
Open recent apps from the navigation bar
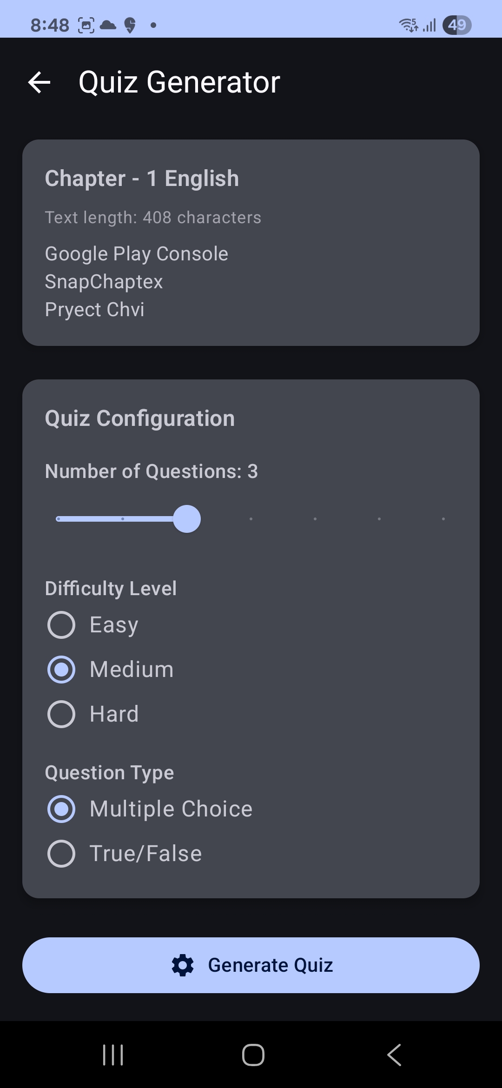pos(112,1055)
